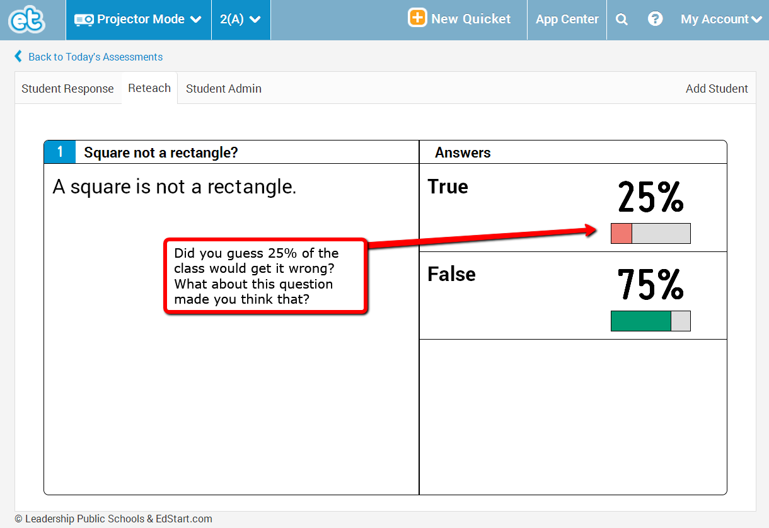
Task: Open the Student Admin tab
Action: 224,89
